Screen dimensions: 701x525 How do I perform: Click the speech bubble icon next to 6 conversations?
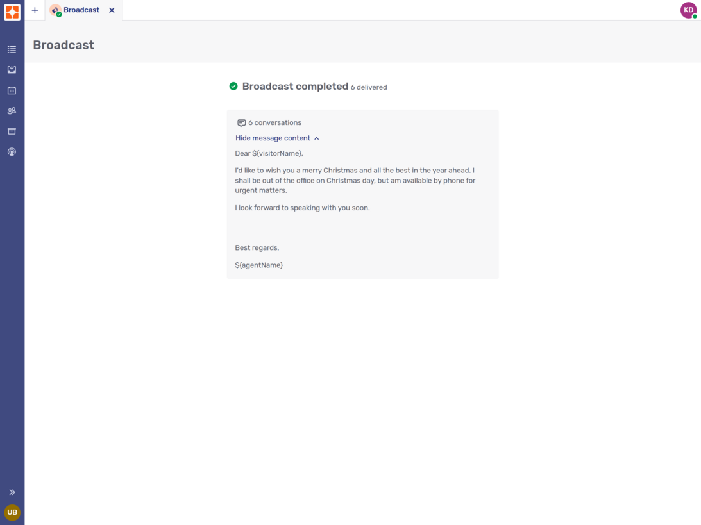241,122
